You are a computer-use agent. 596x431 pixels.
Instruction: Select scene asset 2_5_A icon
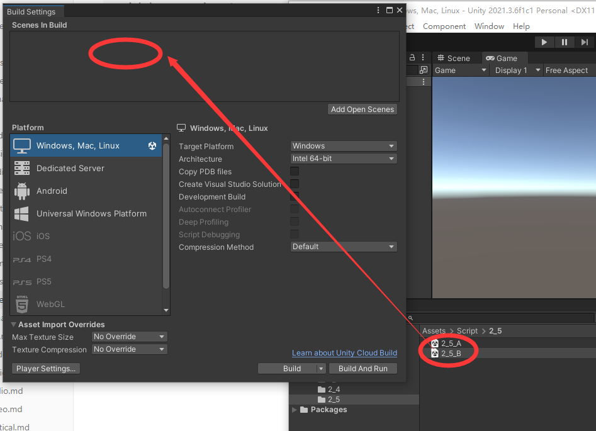(x=435, y=343)
